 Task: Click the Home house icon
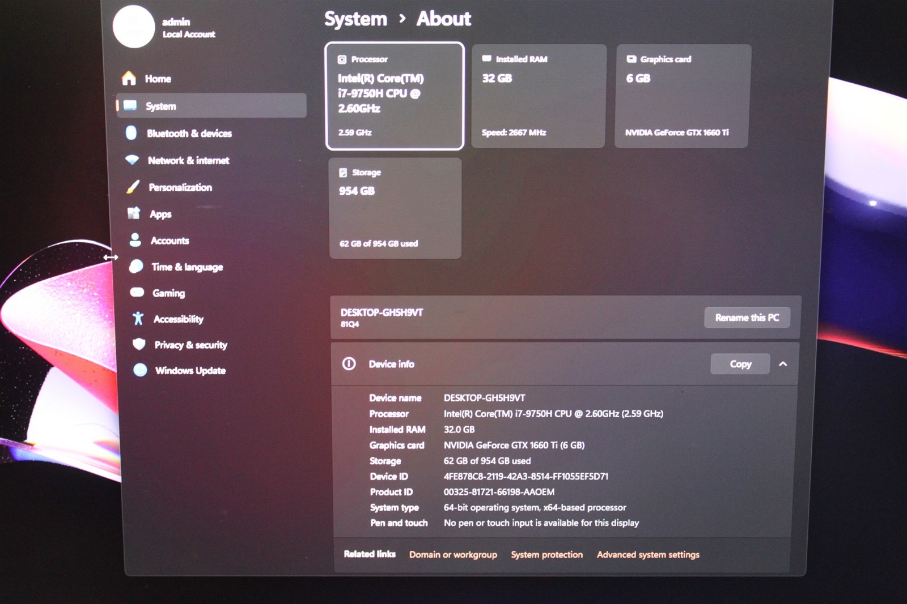(129, 78)
